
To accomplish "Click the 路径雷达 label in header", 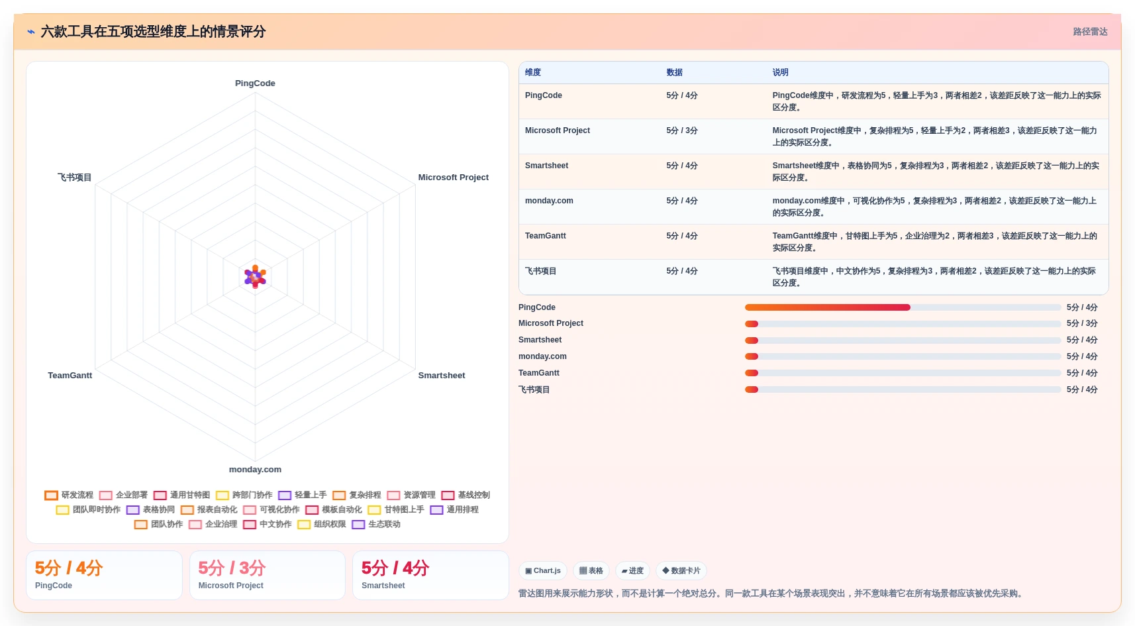I will [1090, 32].
